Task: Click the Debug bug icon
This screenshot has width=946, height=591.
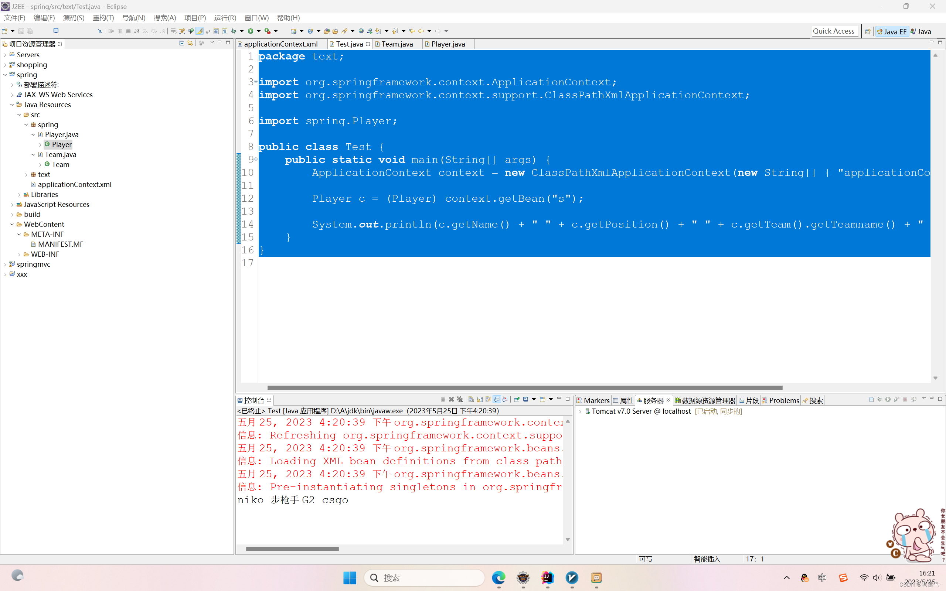Action: 234,31
